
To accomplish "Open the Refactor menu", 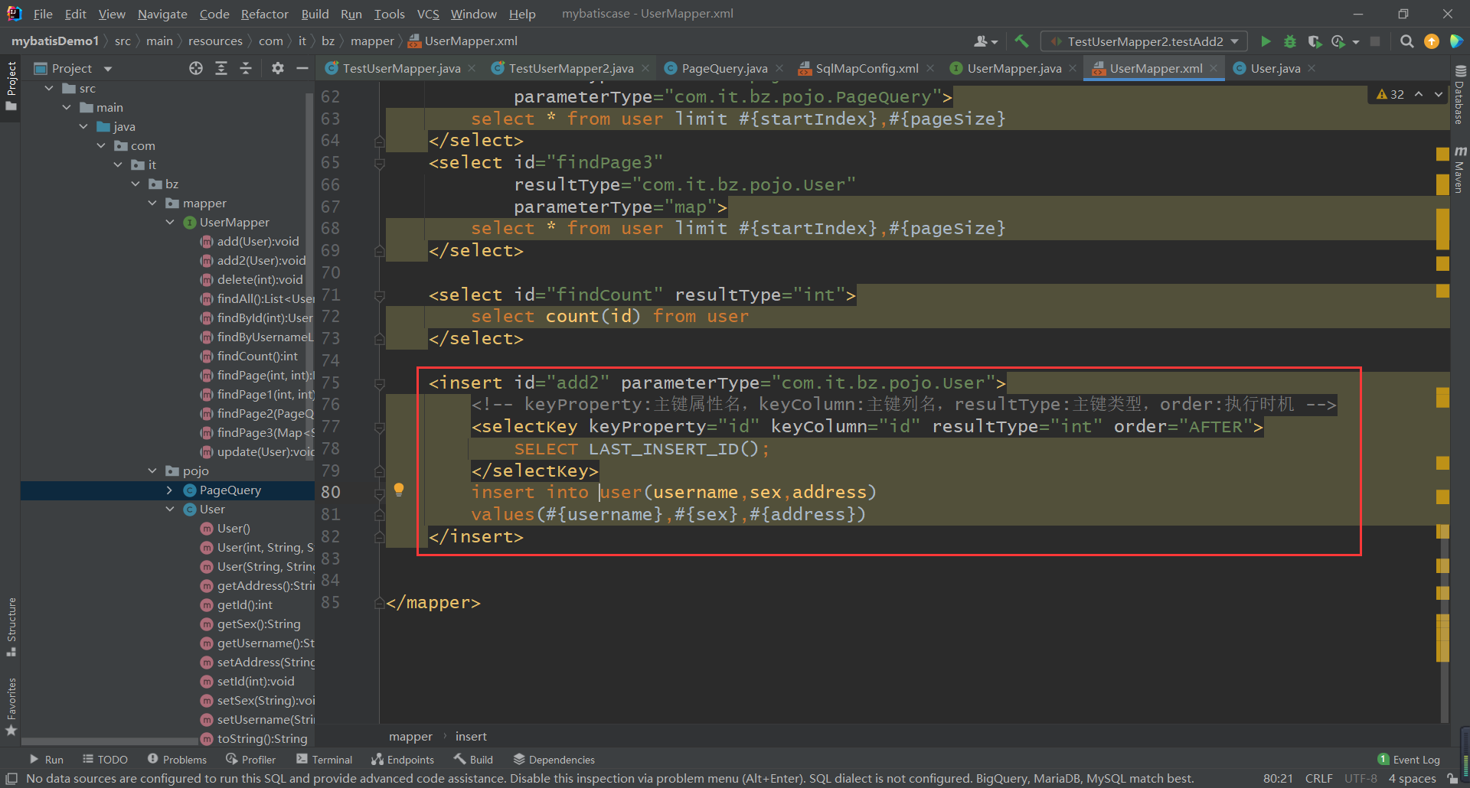I will [264, 14].
